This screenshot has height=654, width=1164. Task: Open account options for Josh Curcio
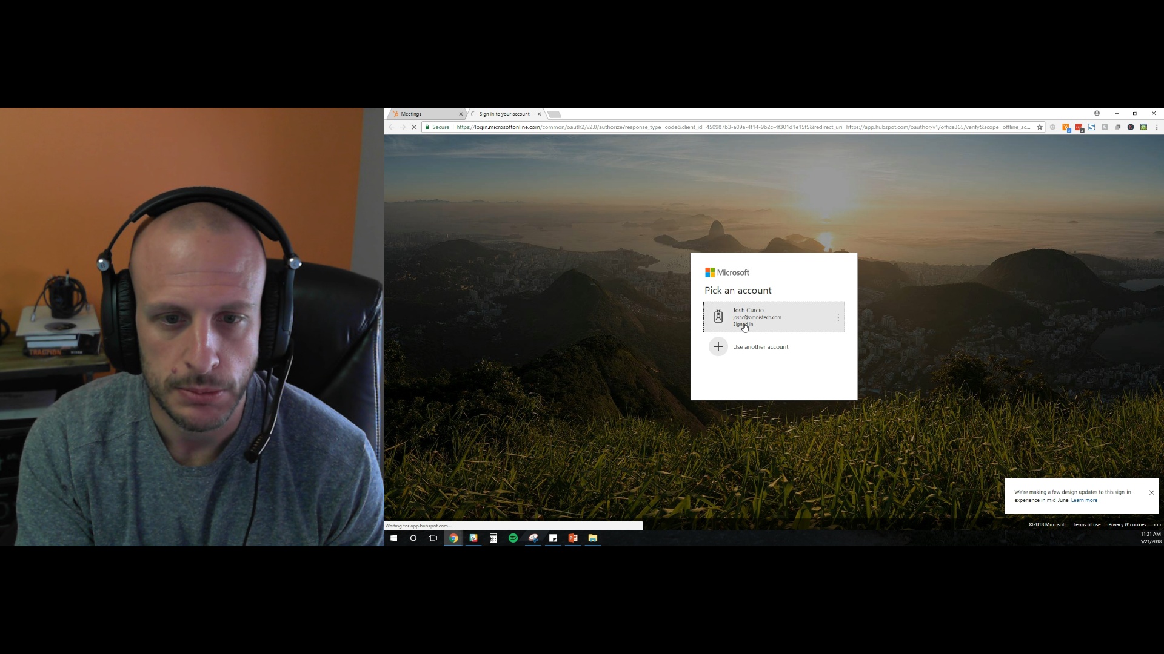click(x=839, y=317)
